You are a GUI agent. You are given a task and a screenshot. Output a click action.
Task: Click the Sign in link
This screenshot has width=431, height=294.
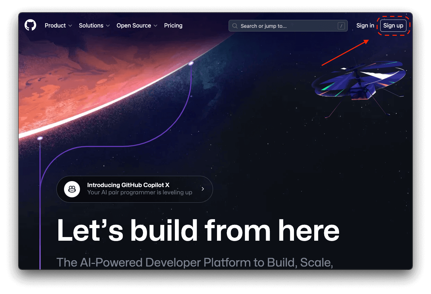pyautogui.click(x=365, y=25)
